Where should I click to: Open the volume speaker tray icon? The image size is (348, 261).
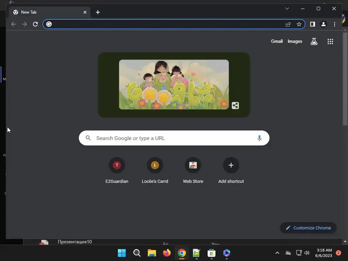[x=307, y=253]
